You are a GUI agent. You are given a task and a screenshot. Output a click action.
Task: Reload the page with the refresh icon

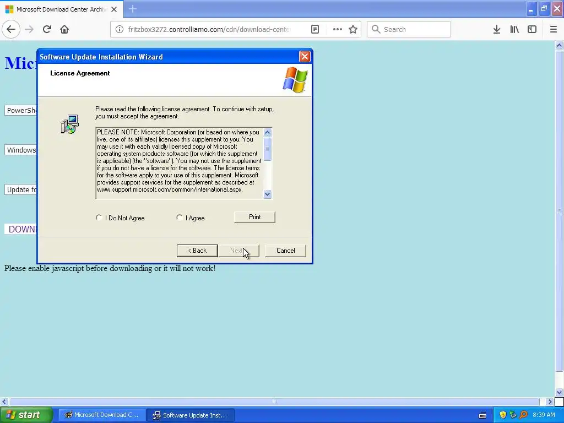coord(47,29)
